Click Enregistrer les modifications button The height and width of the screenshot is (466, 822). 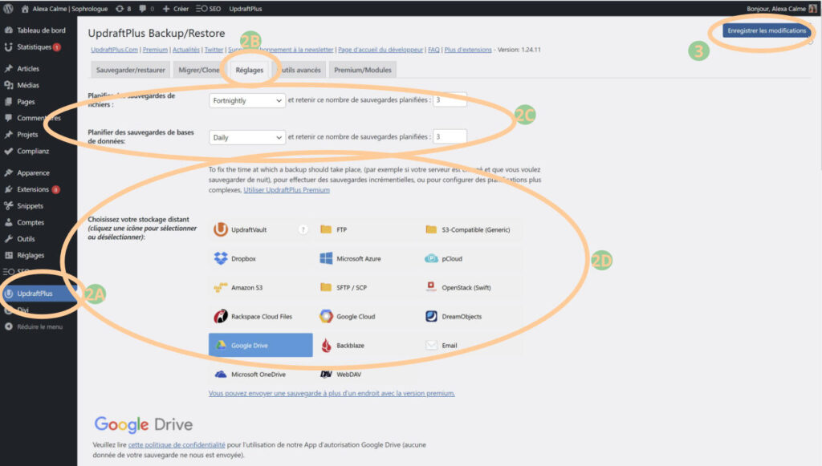point(767,30)
